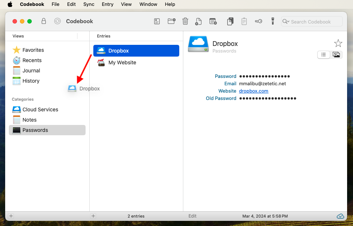Click the Categories section heading
The image size is (353, 226).
(23, 99)
